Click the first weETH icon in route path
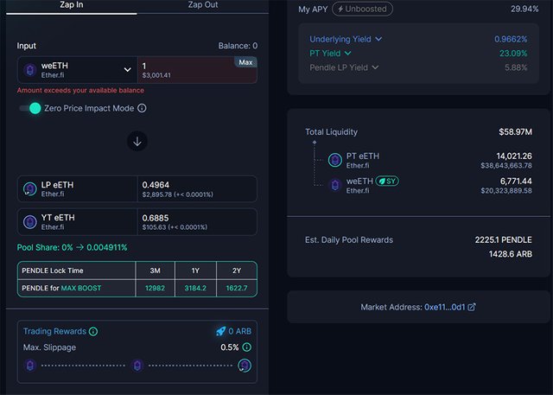Viewport: 553px width, 395px height. point(30,366)
